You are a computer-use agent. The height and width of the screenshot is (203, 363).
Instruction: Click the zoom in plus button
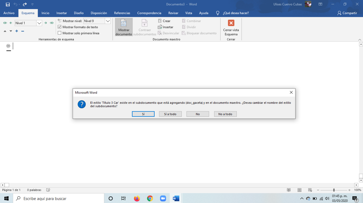pos(349,190)
